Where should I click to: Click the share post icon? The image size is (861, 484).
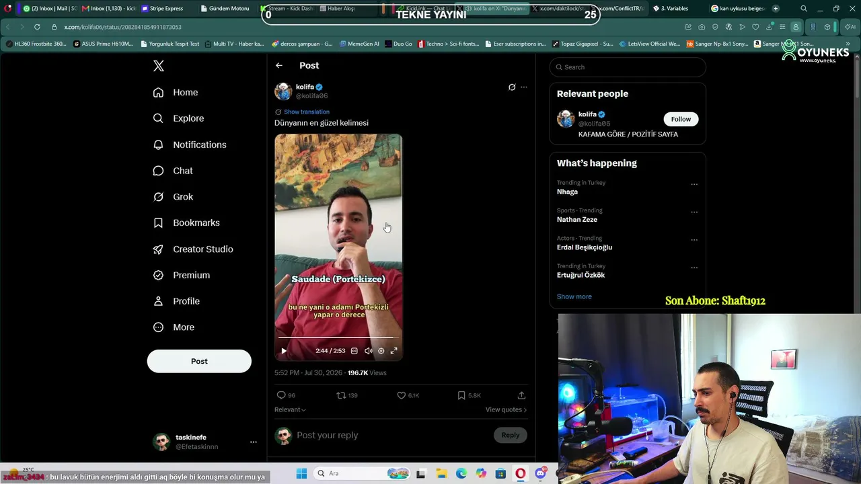point(521,395)
